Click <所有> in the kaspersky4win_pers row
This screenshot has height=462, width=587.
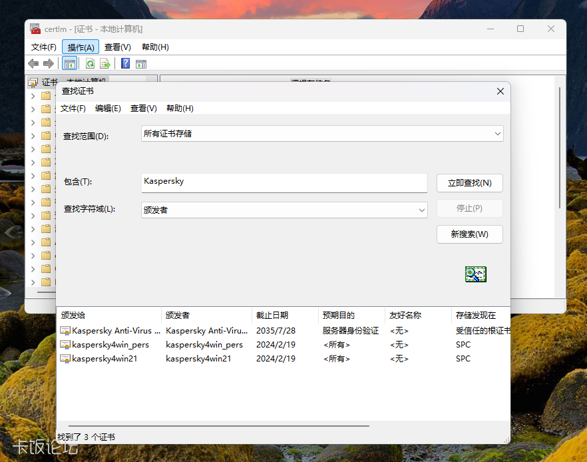tap(337, 345)
